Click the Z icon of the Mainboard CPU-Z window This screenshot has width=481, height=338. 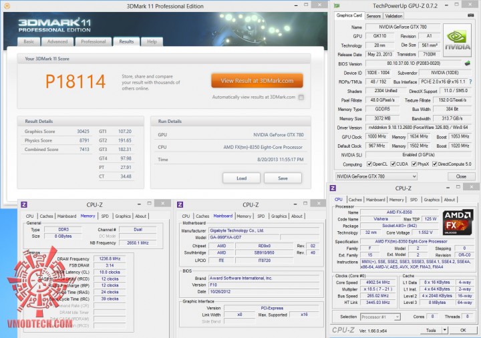180,204
